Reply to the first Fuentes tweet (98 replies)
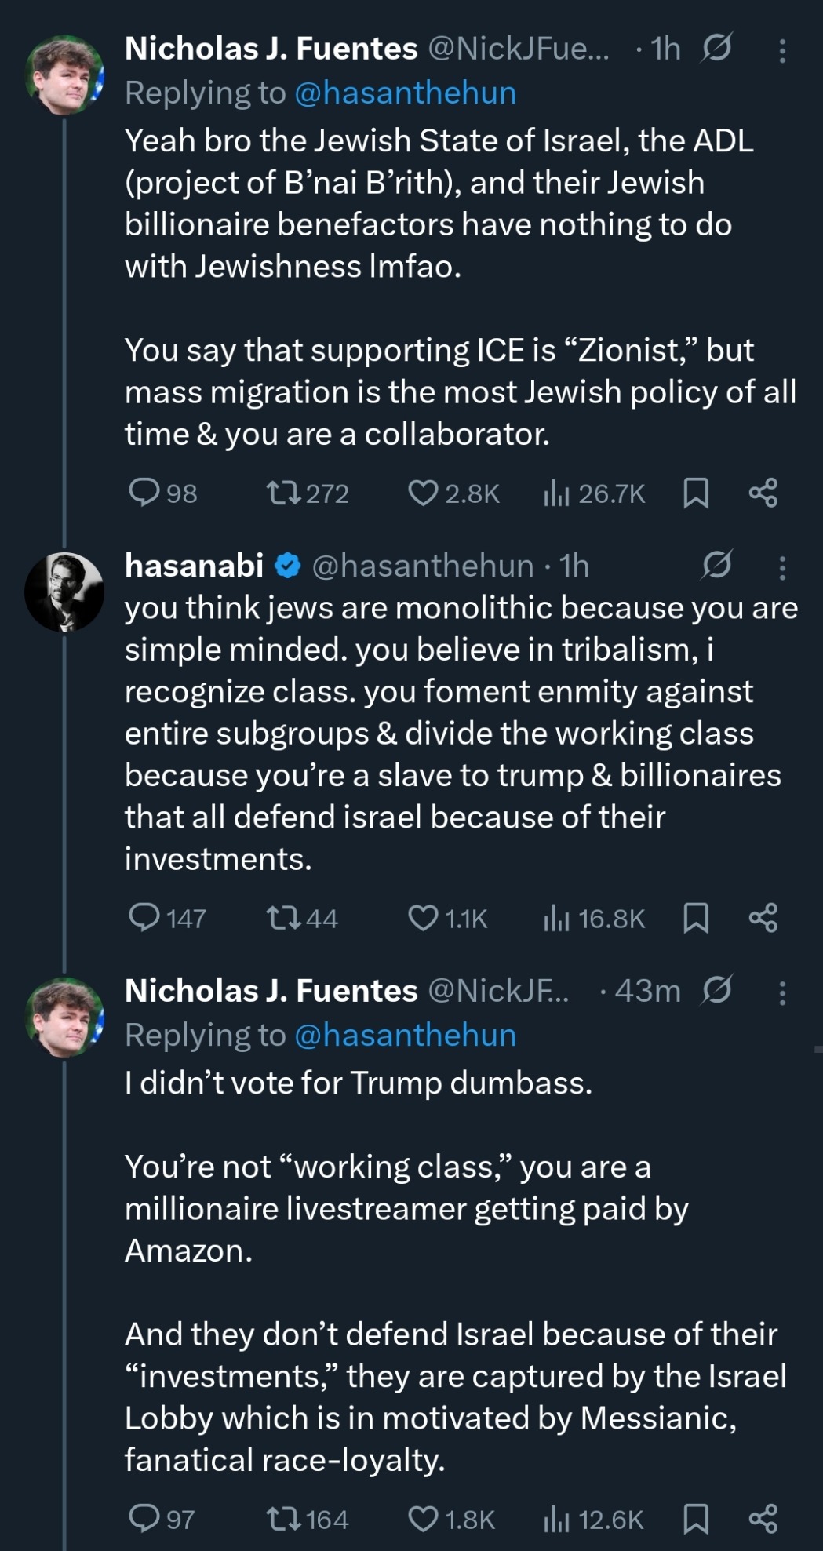Viewport: 823px width, 1551px height. coord(144,493)
